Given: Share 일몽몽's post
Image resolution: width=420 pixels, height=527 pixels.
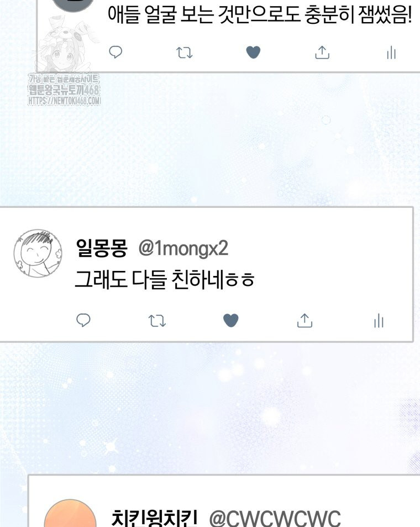Looking at the screenshot, I should 305,321.
